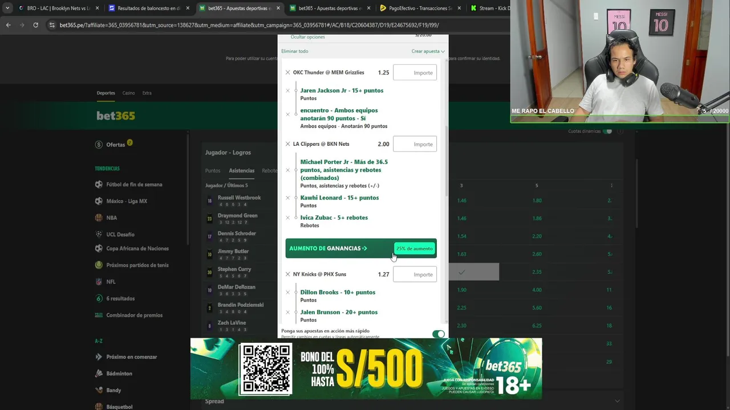The image size is (730, 410).
Task: Expand the Spread section chevron
Action: [617, 401]
